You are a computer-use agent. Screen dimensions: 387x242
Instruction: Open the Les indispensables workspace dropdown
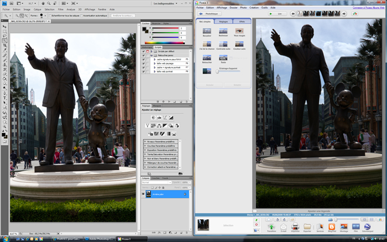[x=165, y=3]
